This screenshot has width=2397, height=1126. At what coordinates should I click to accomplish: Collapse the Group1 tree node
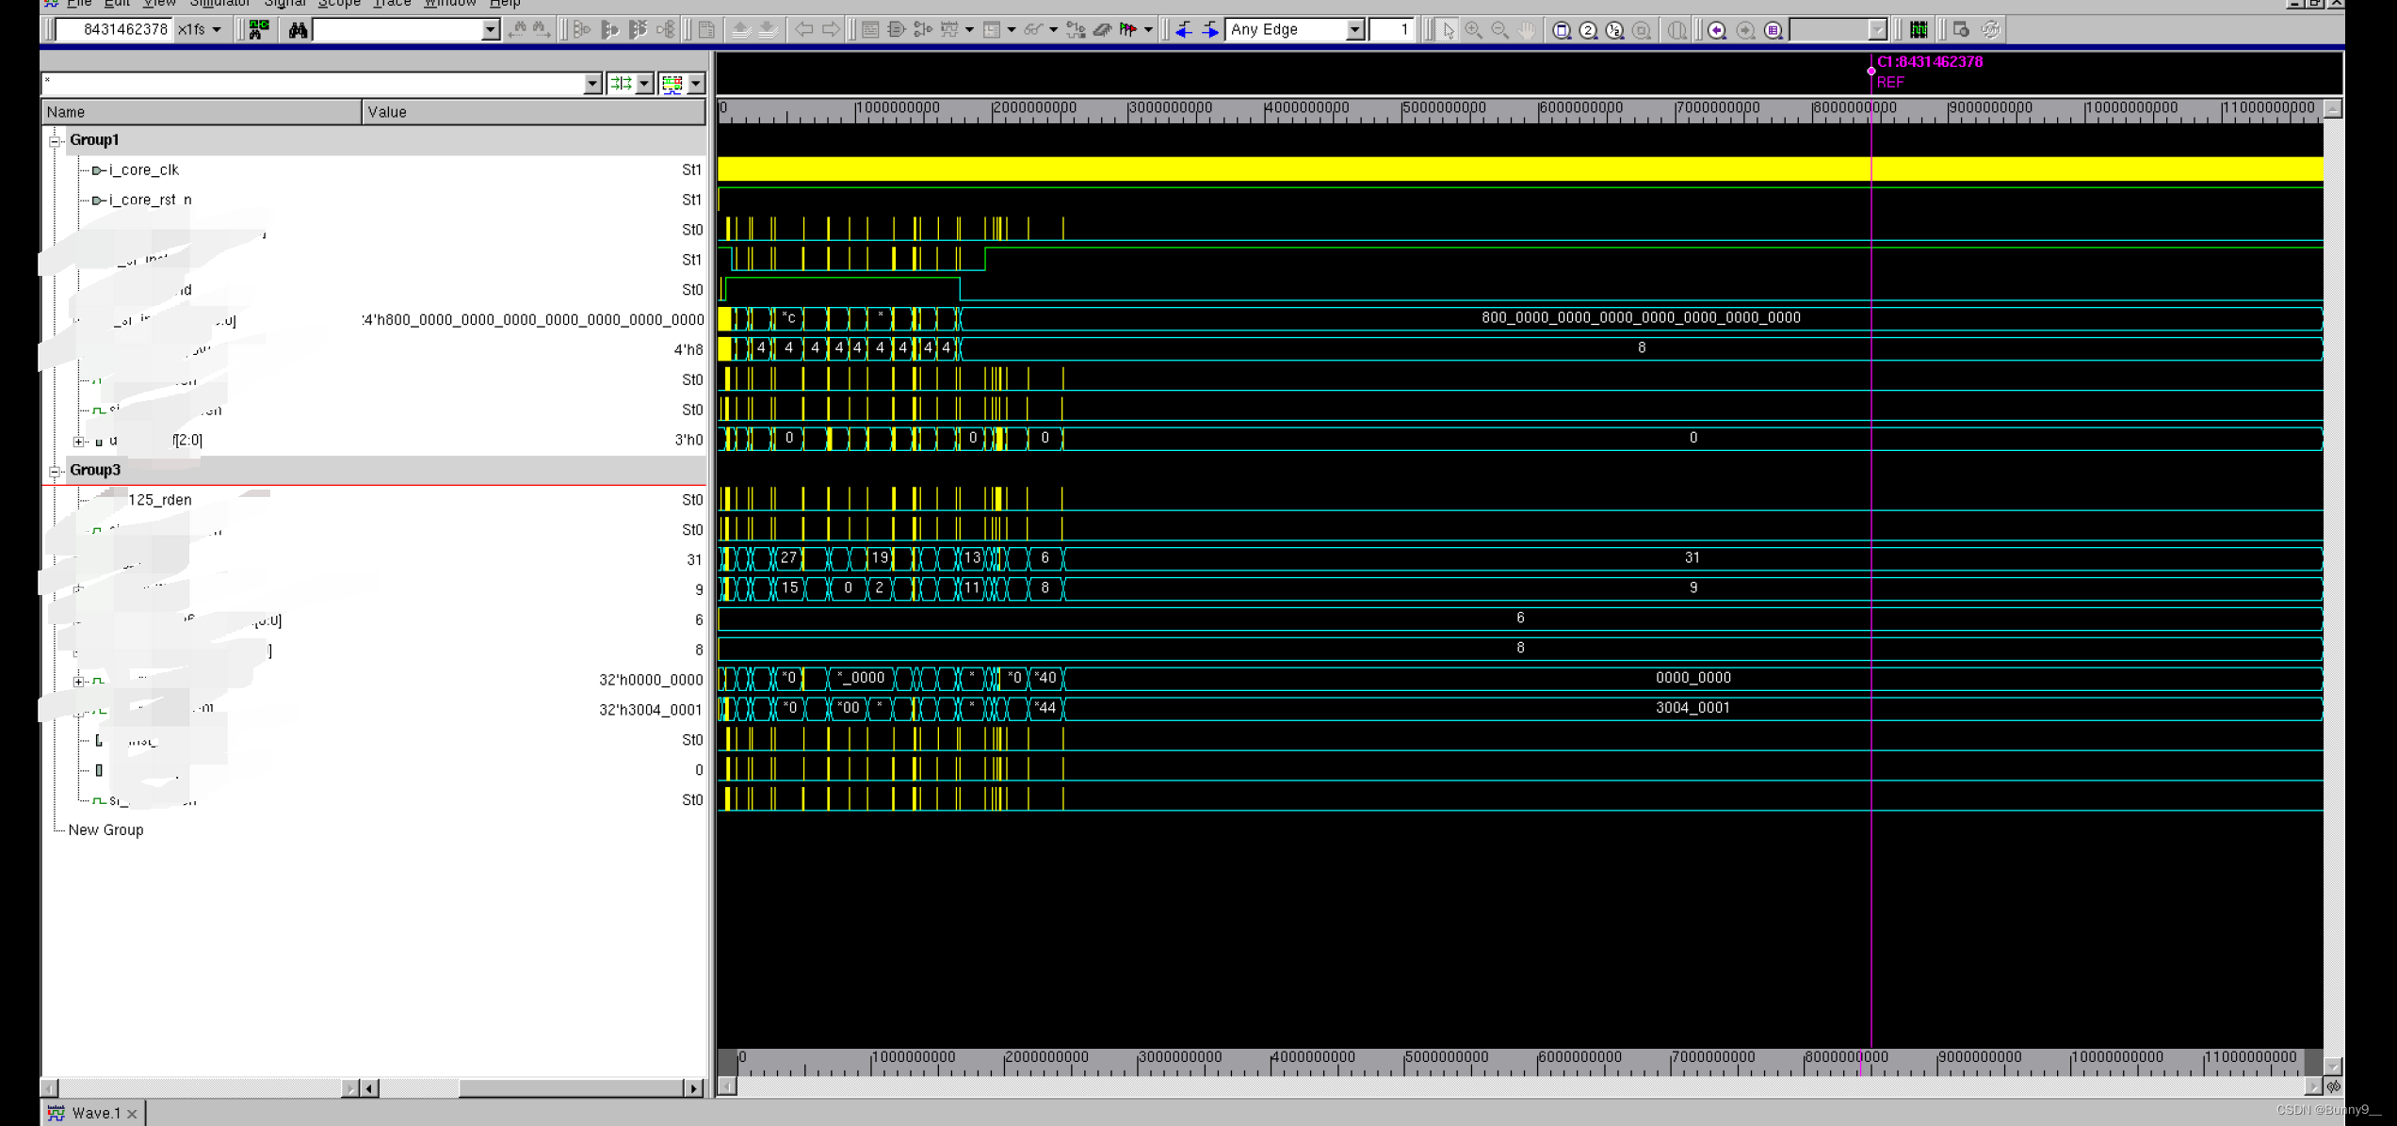pyautogui.click(x=55, y=140)
